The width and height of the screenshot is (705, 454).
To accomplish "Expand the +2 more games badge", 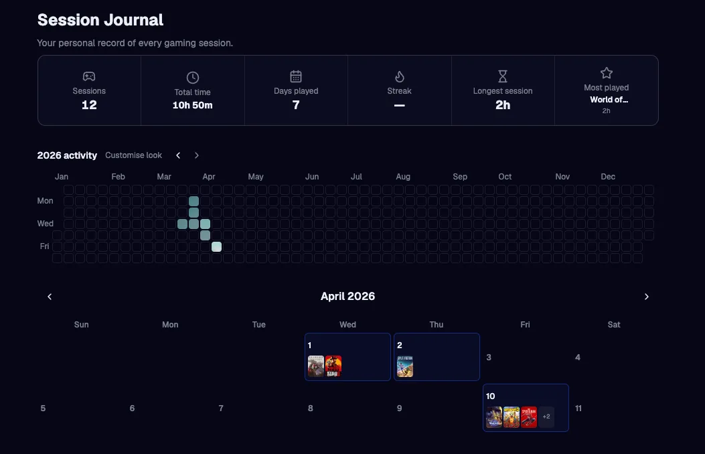I will pos(546,417).
